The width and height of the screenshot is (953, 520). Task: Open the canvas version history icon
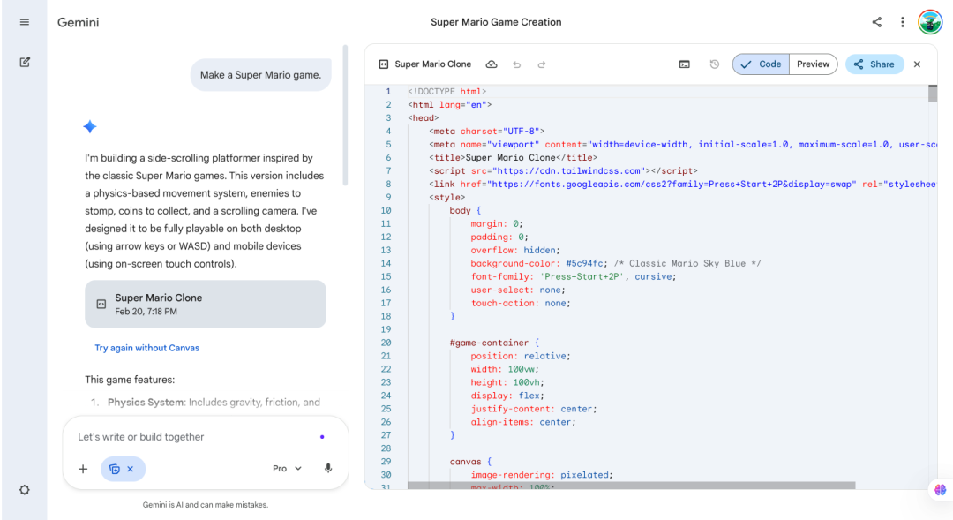714,64
